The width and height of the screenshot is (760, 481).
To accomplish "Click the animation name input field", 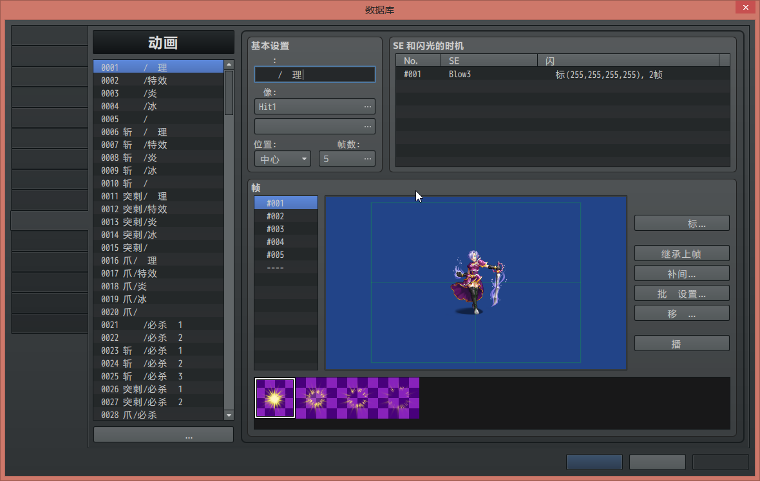I will 314,75.
